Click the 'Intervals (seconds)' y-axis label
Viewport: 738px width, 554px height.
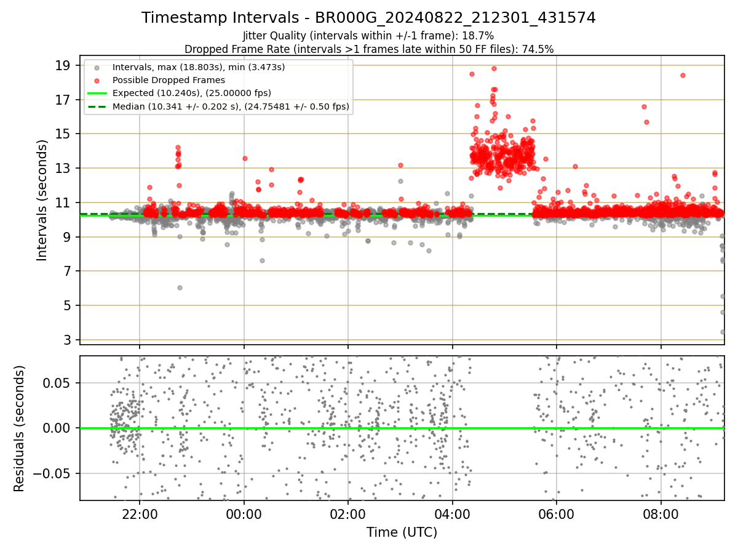click(x=42, y=200)
